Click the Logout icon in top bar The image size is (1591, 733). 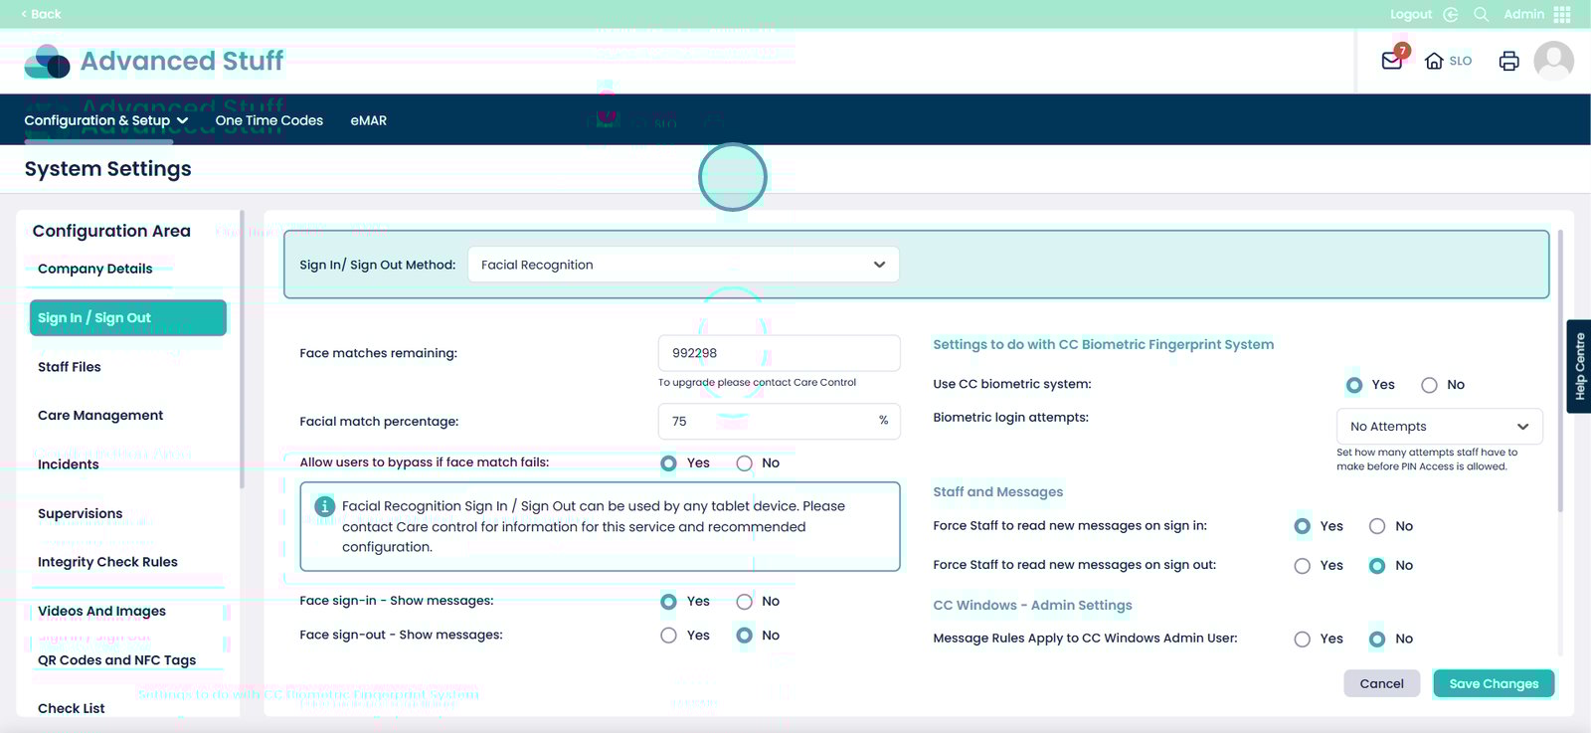pyautogui.click(x=1450, y=14)
